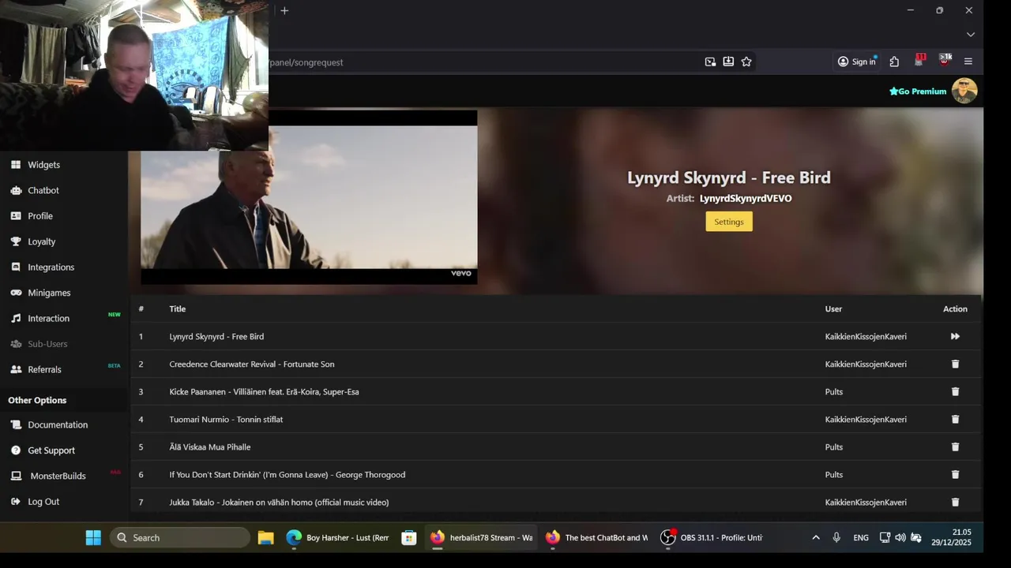Click the yellow Settings button
This screenshot has width=1011, height=568.
(729, 222)
